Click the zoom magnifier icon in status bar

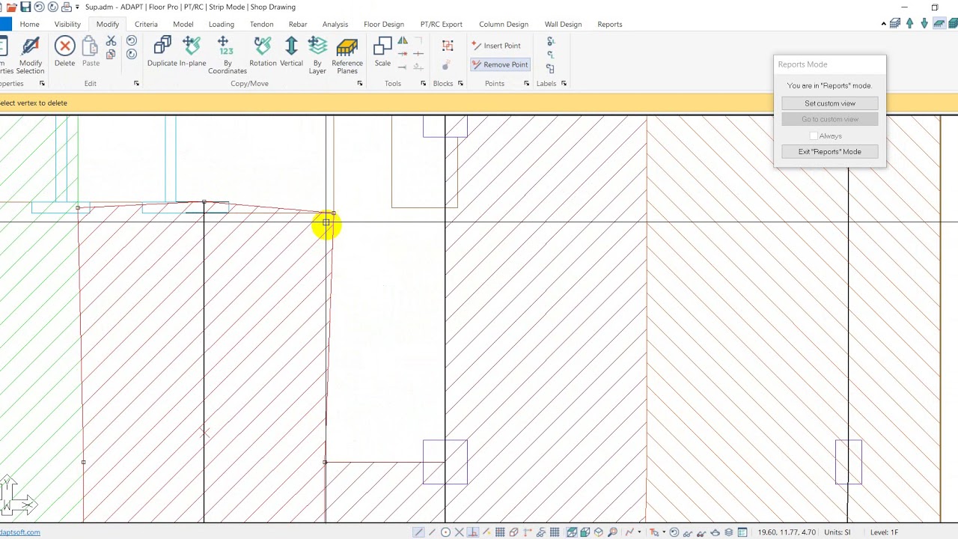tap(613, 532)
